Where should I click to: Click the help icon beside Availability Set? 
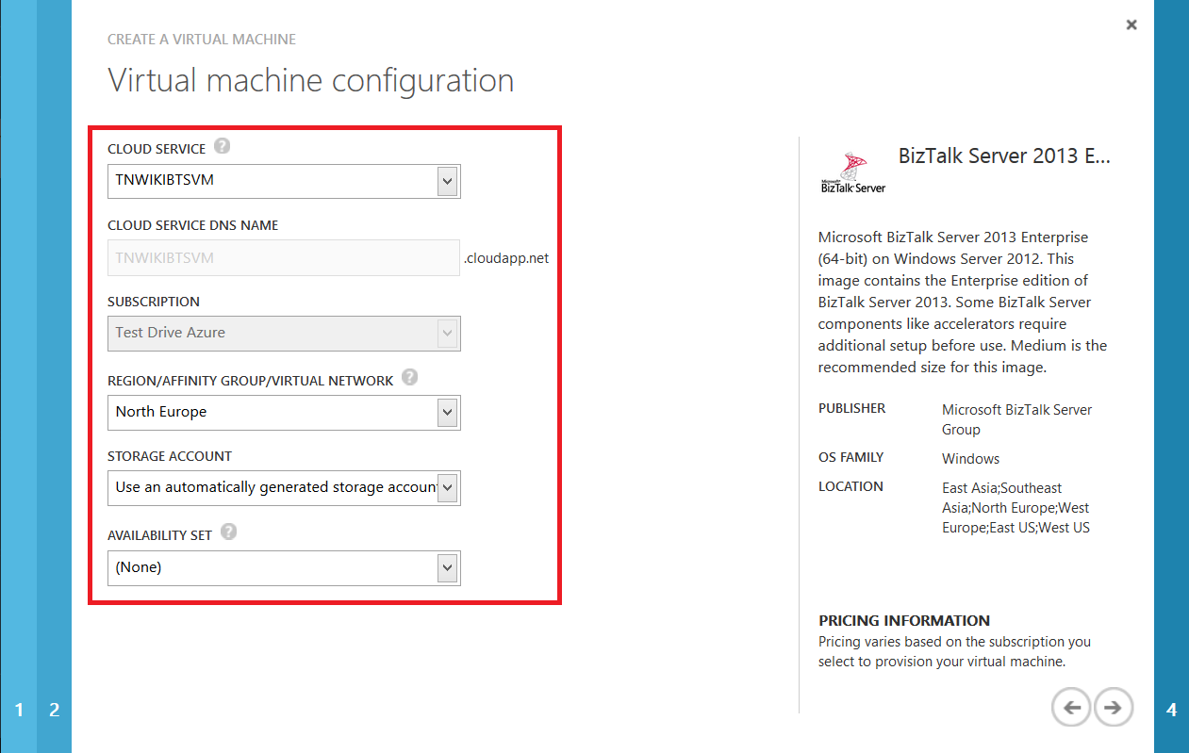[228, 532]
